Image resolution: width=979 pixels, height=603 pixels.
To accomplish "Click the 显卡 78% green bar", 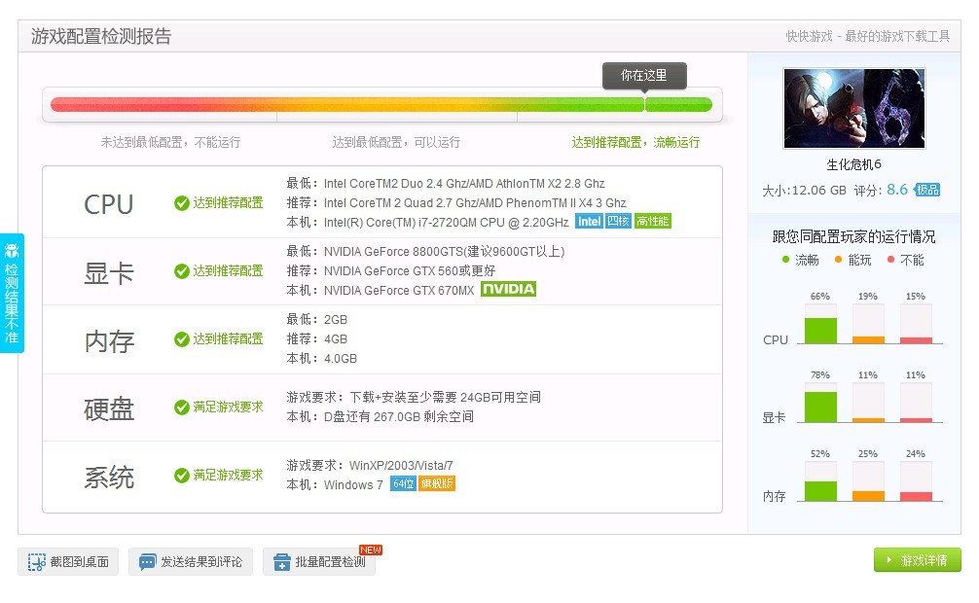I will (x=820, y=407).
